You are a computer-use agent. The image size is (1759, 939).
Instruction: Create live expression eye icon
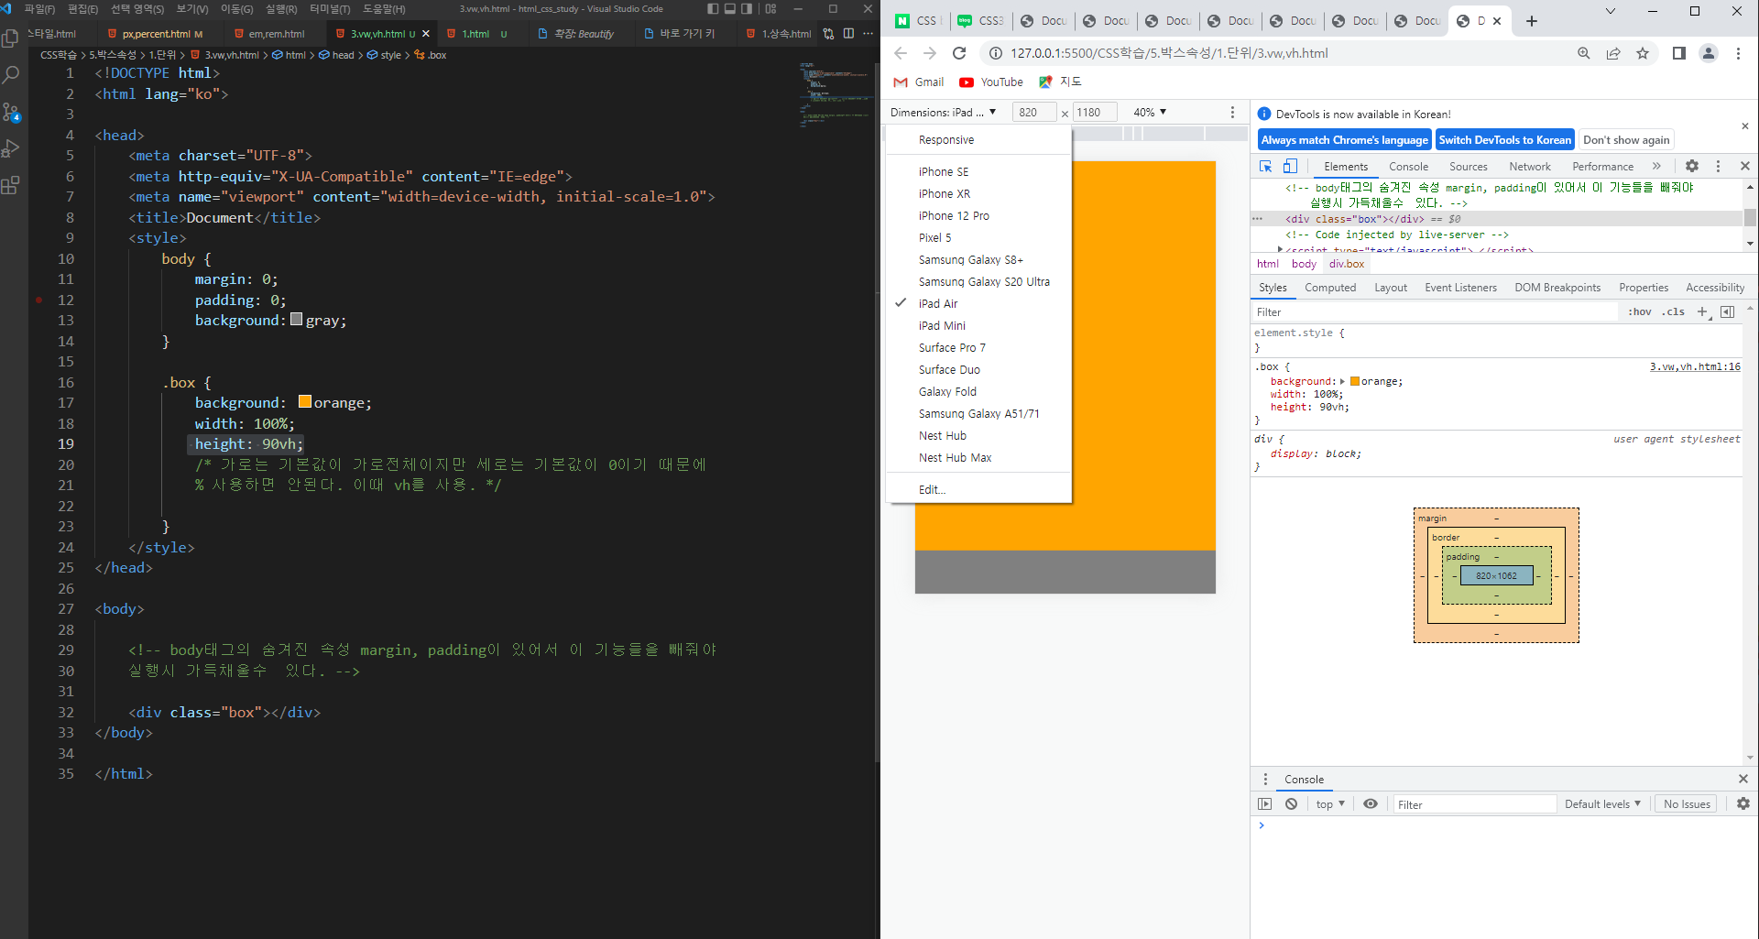click(x=1371, y=803)
